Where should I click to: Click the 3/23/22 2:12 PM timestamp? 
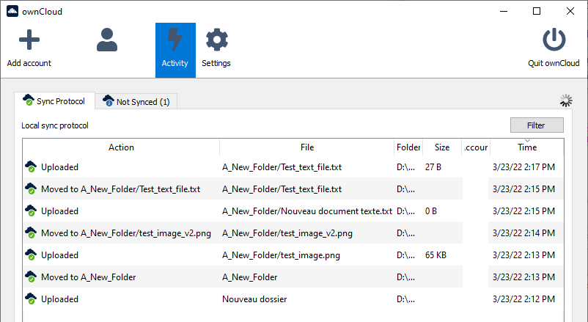(523, 299)
